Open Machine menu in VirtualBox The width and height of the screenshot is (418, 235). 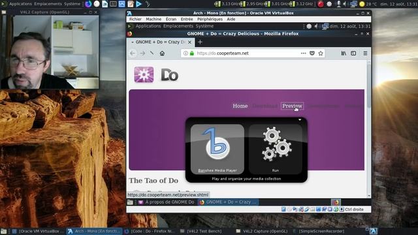(x=153, y=19)
